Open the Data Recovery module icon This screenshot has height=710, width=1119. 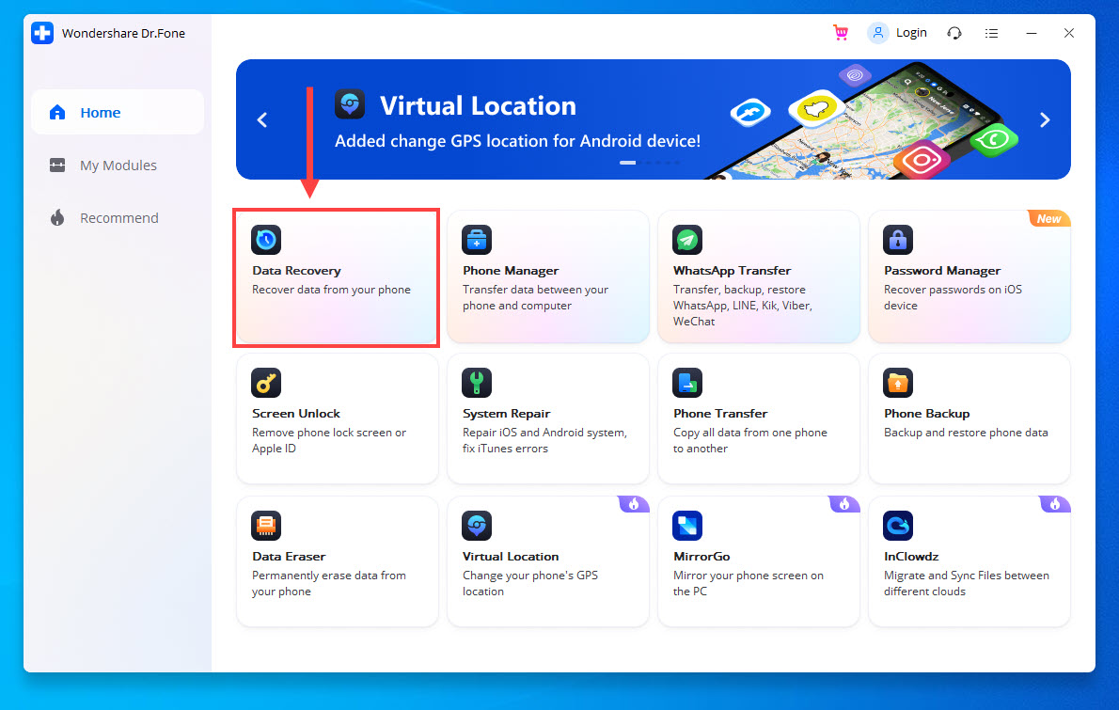266,240
